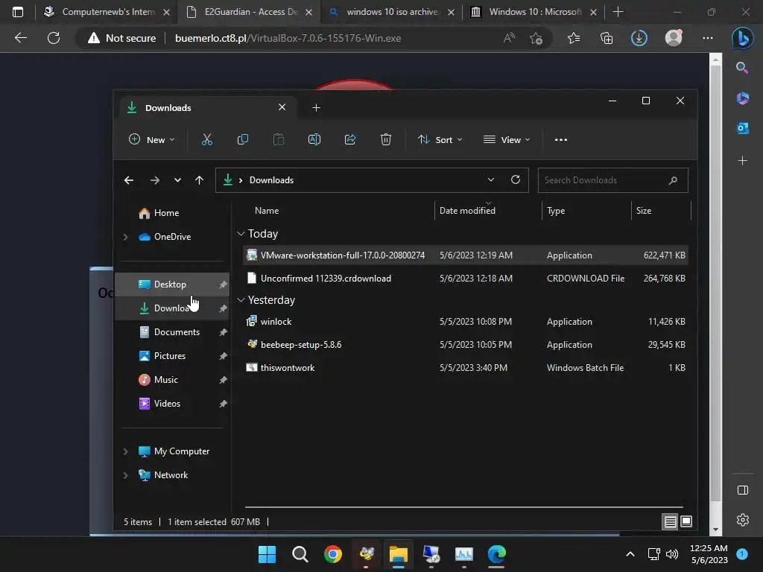
Task: Click the Share icon in Explorer toolbar
Action: (350, 139)
